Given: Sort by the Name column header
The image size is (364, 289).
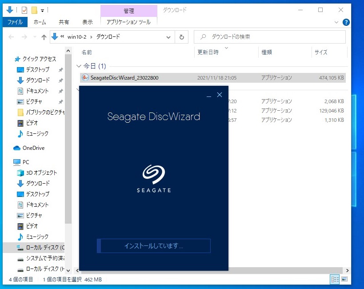Looking at the screenshot, I should [x=87, y=52].
